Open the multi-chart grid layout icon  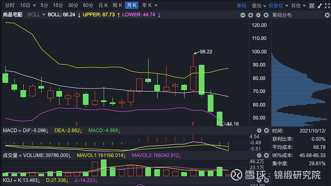tap(309, 5)
